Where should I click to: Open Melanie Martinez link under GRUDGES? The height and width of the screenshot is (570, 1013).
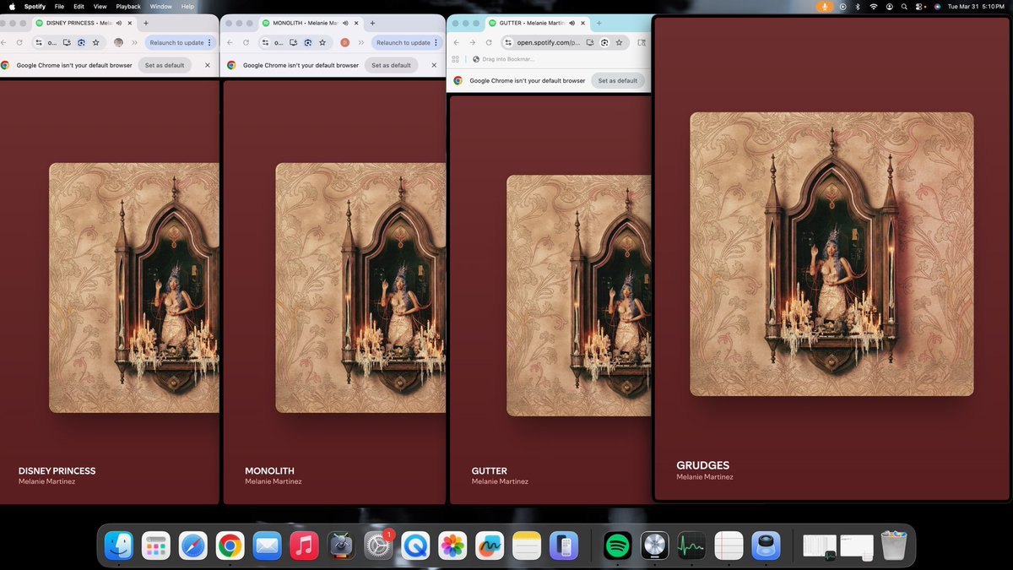705,477
